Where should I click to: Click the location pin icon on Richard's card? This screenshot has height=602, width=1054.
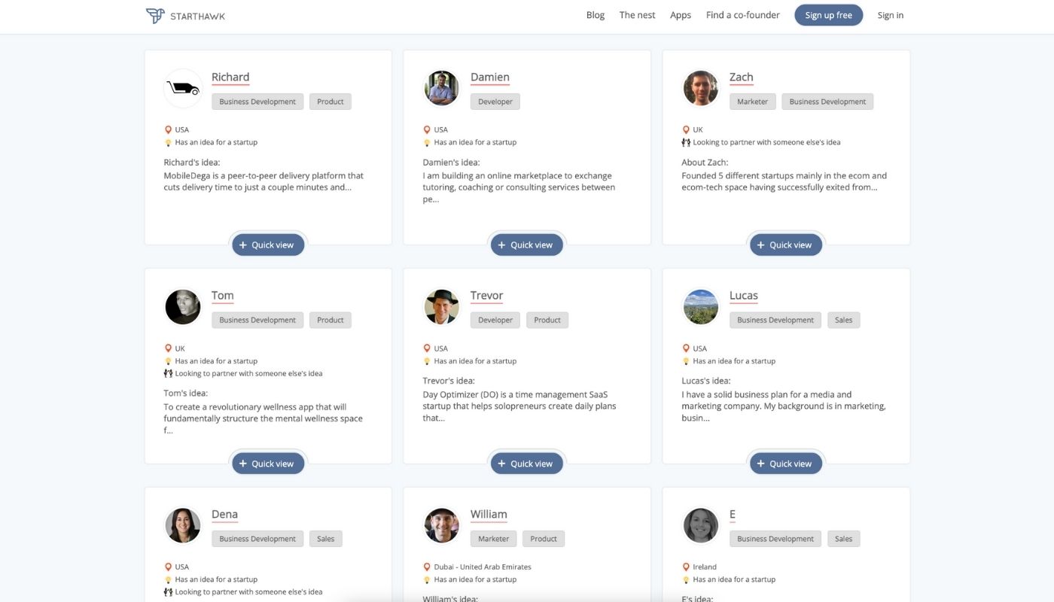(x=168, y=129)
